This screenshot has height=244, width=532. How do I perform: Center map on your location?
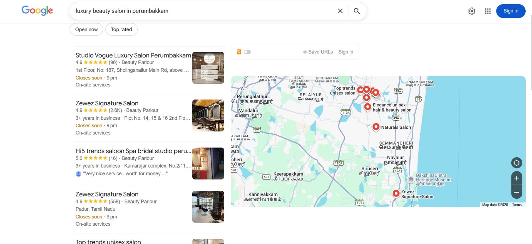(516, 163)
